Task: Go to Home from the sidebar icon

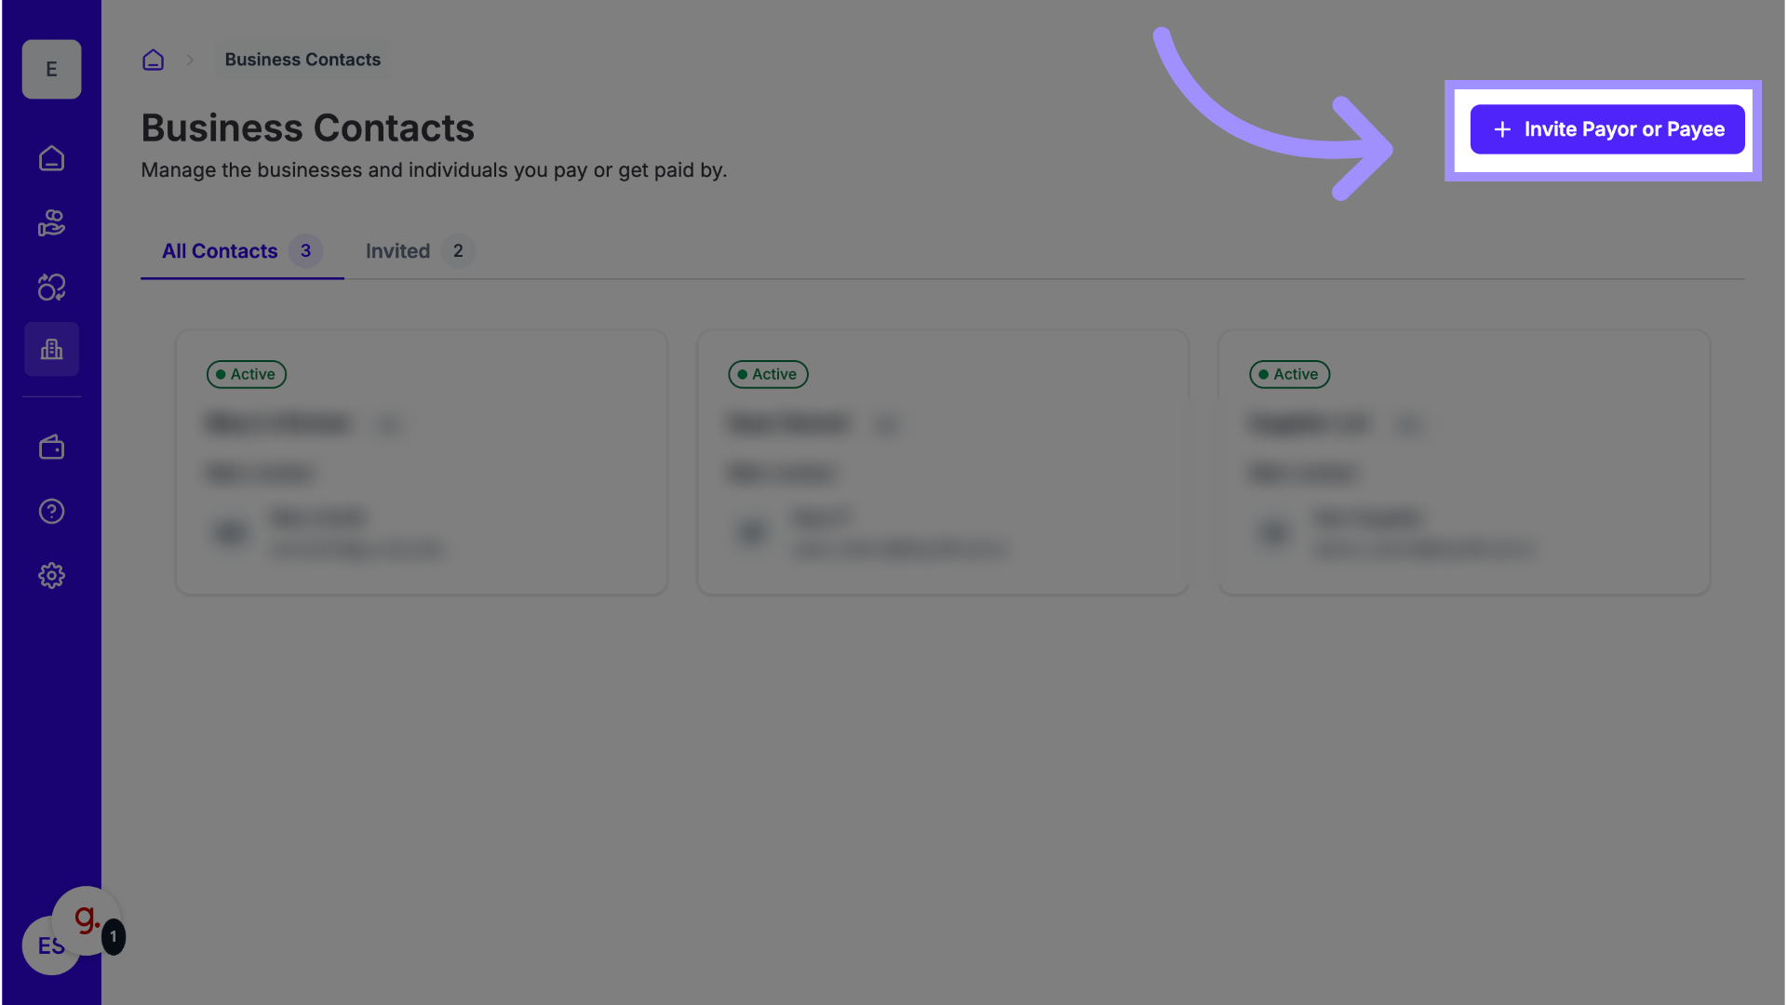Action: (51, 159)
